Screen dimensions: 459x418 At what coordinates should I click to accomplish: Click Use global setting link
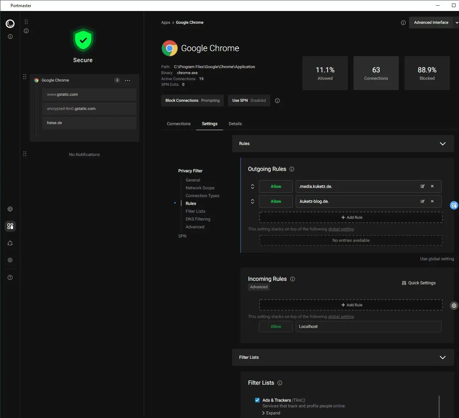pos(437,259)
